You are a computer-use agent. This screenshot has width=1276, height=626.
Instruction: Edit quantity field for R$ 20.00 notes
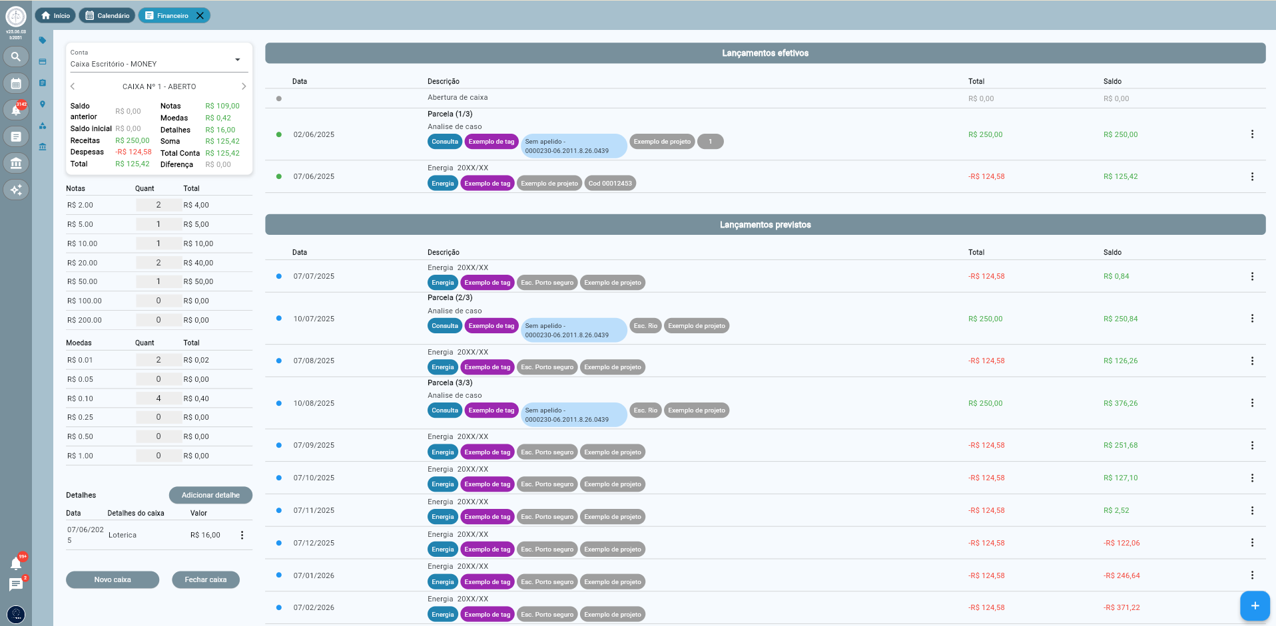click(159, 263)
